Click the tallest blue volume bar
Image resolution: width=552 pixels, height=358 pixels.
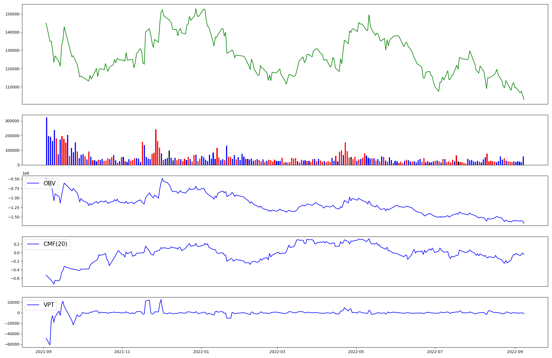46,141
